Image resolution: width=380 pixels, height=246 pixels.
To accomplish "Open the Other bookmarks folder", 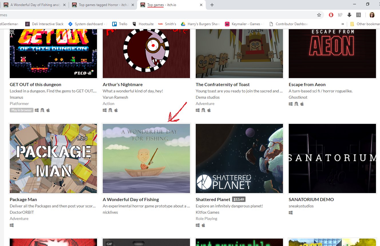I will [x=365, y=24].
